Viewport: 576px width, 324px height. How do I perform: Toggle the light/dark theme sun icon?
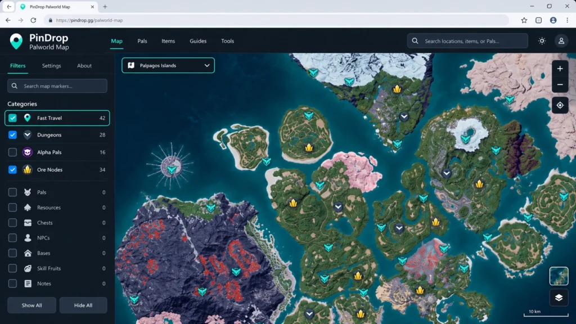tap(542, 41)
